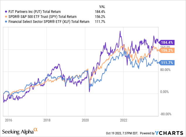Click Financial Select Sector SPDR ETF label
Image resolution: width=186 pixels, height=137 pixels.
[x=49, y=21]
